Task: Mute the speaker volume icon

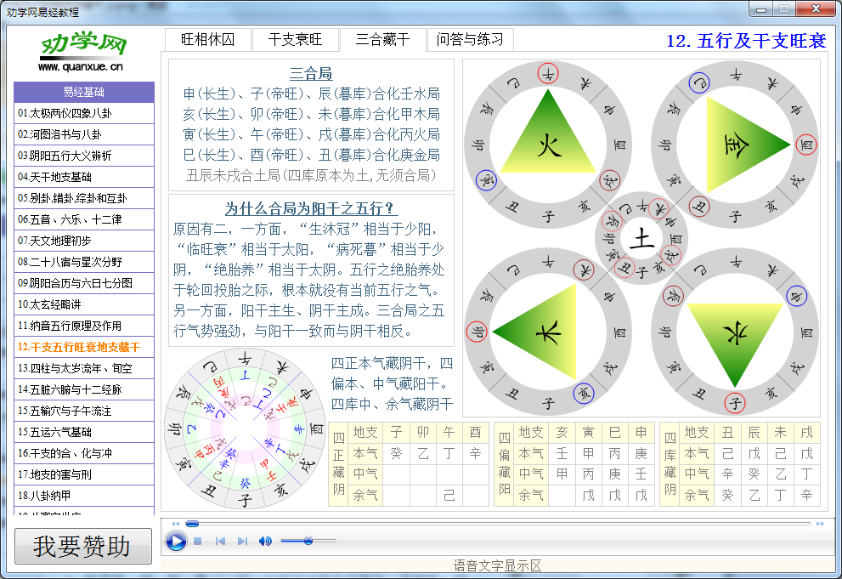Action: (x=264, y=541)
